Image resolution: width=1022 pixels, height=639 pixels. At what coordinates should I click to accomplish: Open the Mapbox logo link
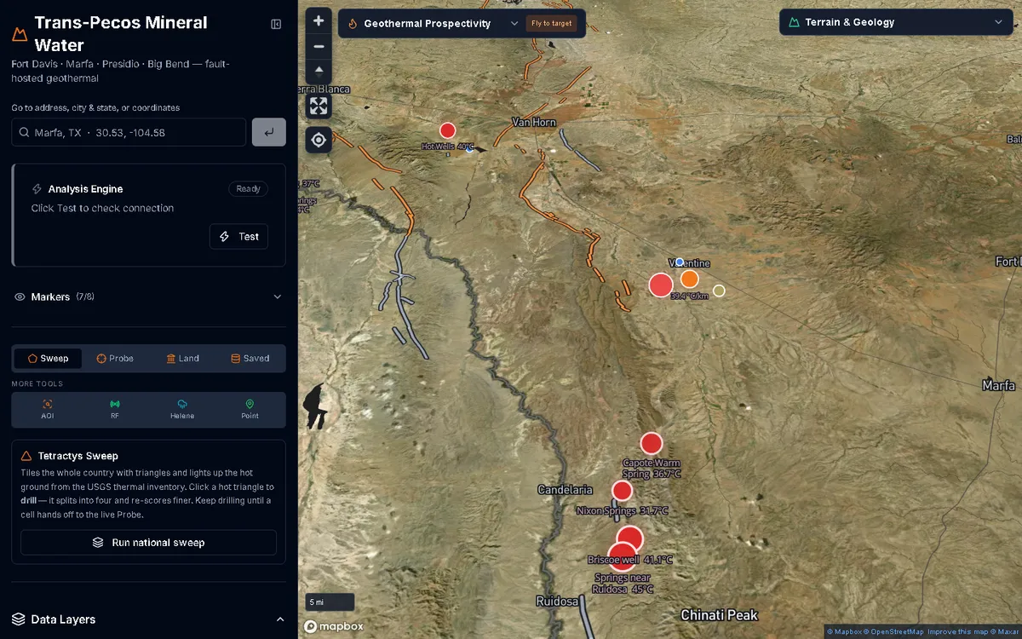(x=335, y=626)
